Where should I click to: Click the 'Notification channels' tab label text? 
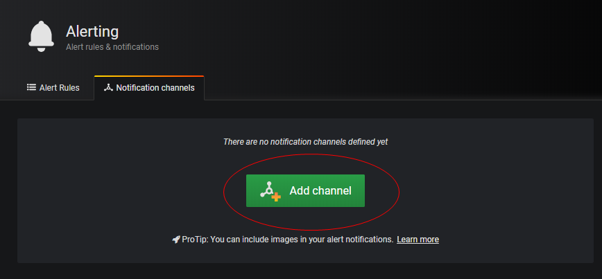coord(155,88)
